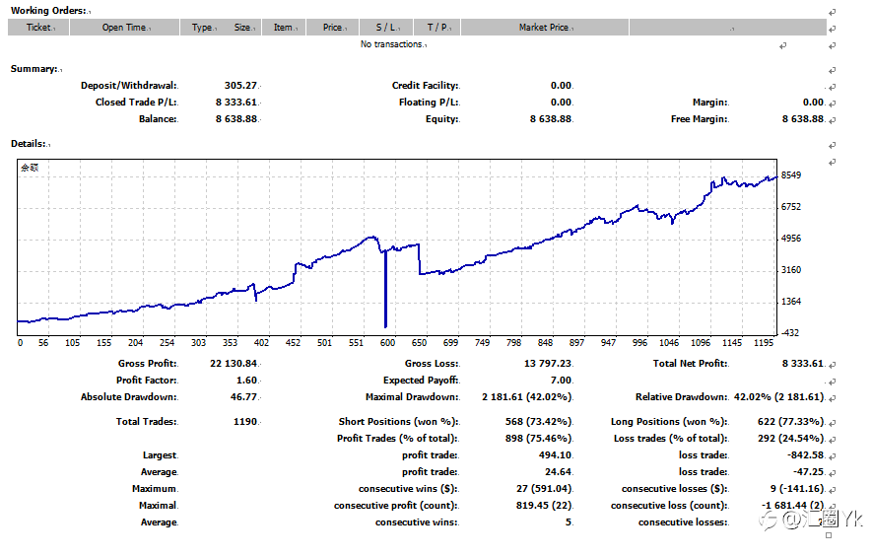
Task: Click the 1195 x-axis trade label
Action: 764,343
